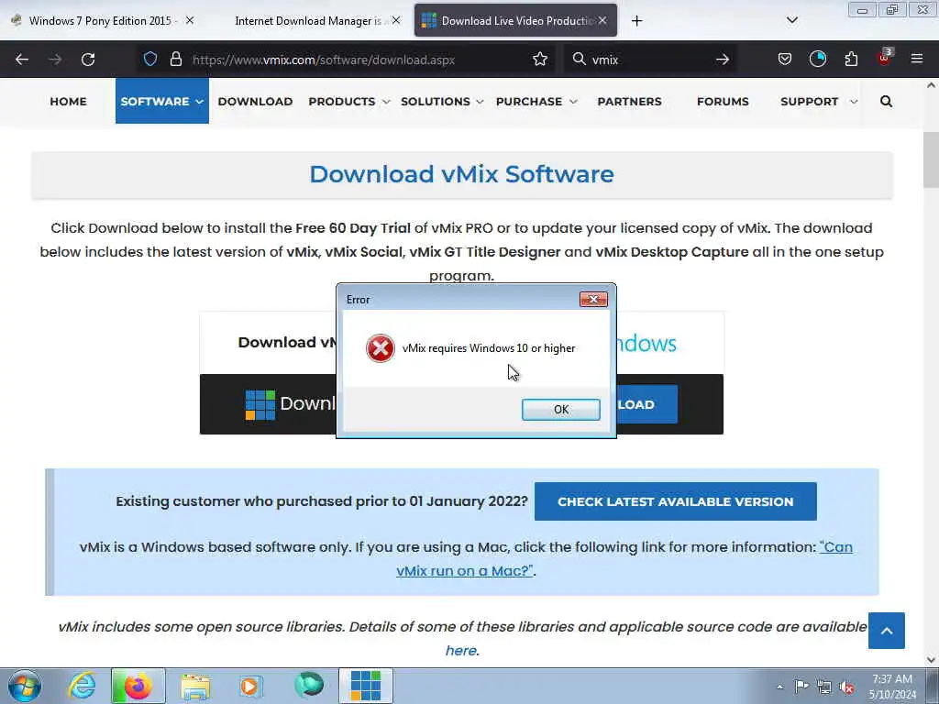939x704 pixels.
Task: Click the back-to-top arrow button
Action: click(887, 631)
